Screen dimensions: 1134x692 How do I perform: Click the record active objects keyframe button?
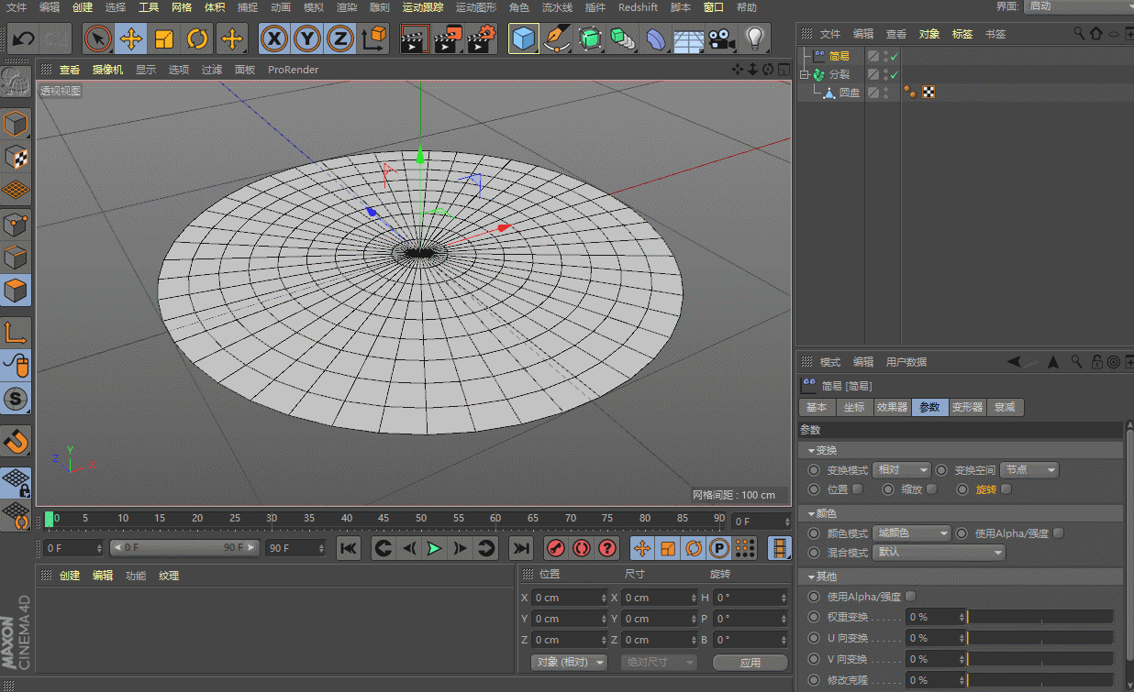(555, 548)
